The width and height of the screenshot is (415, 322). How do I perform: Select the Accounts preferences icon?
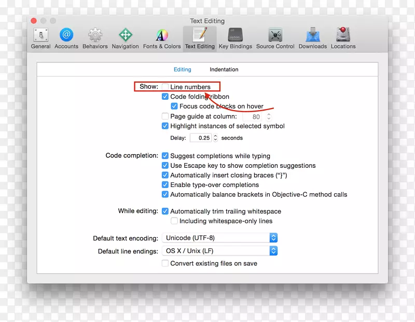[66, 36]
